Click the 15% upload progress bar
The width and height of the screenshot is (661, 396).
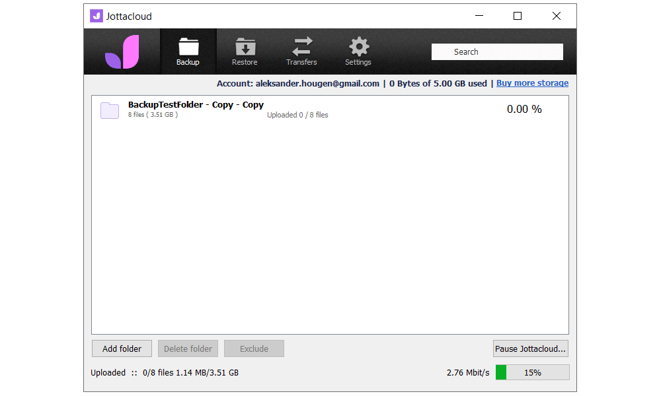[x=532, y=372]
